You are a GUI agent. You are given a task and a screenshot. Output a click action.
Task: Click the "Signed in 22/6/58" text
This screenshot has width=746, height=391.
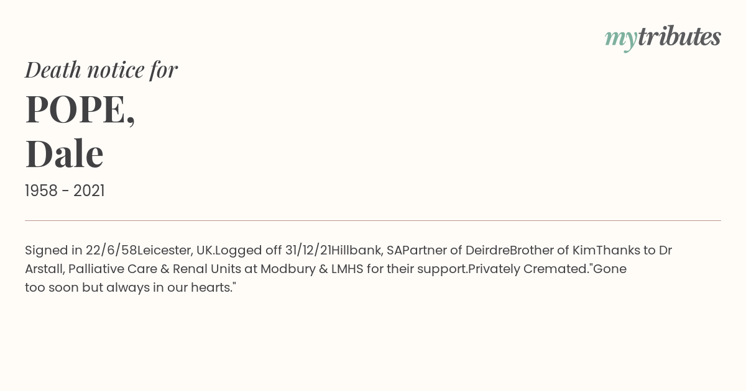[81, 250]
